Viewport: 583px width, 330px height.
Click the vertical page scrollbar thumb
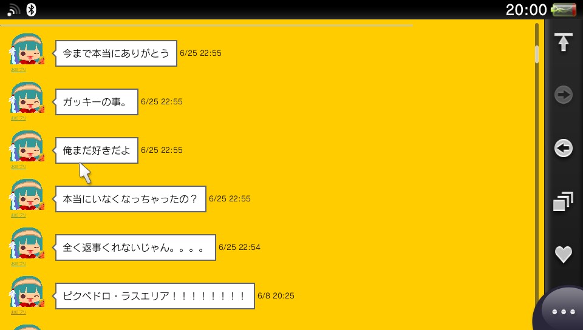(536, 54)
